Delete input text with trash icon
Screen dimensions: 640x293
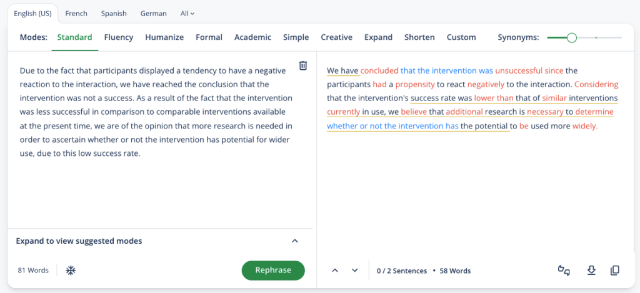(x=302, y=65)
